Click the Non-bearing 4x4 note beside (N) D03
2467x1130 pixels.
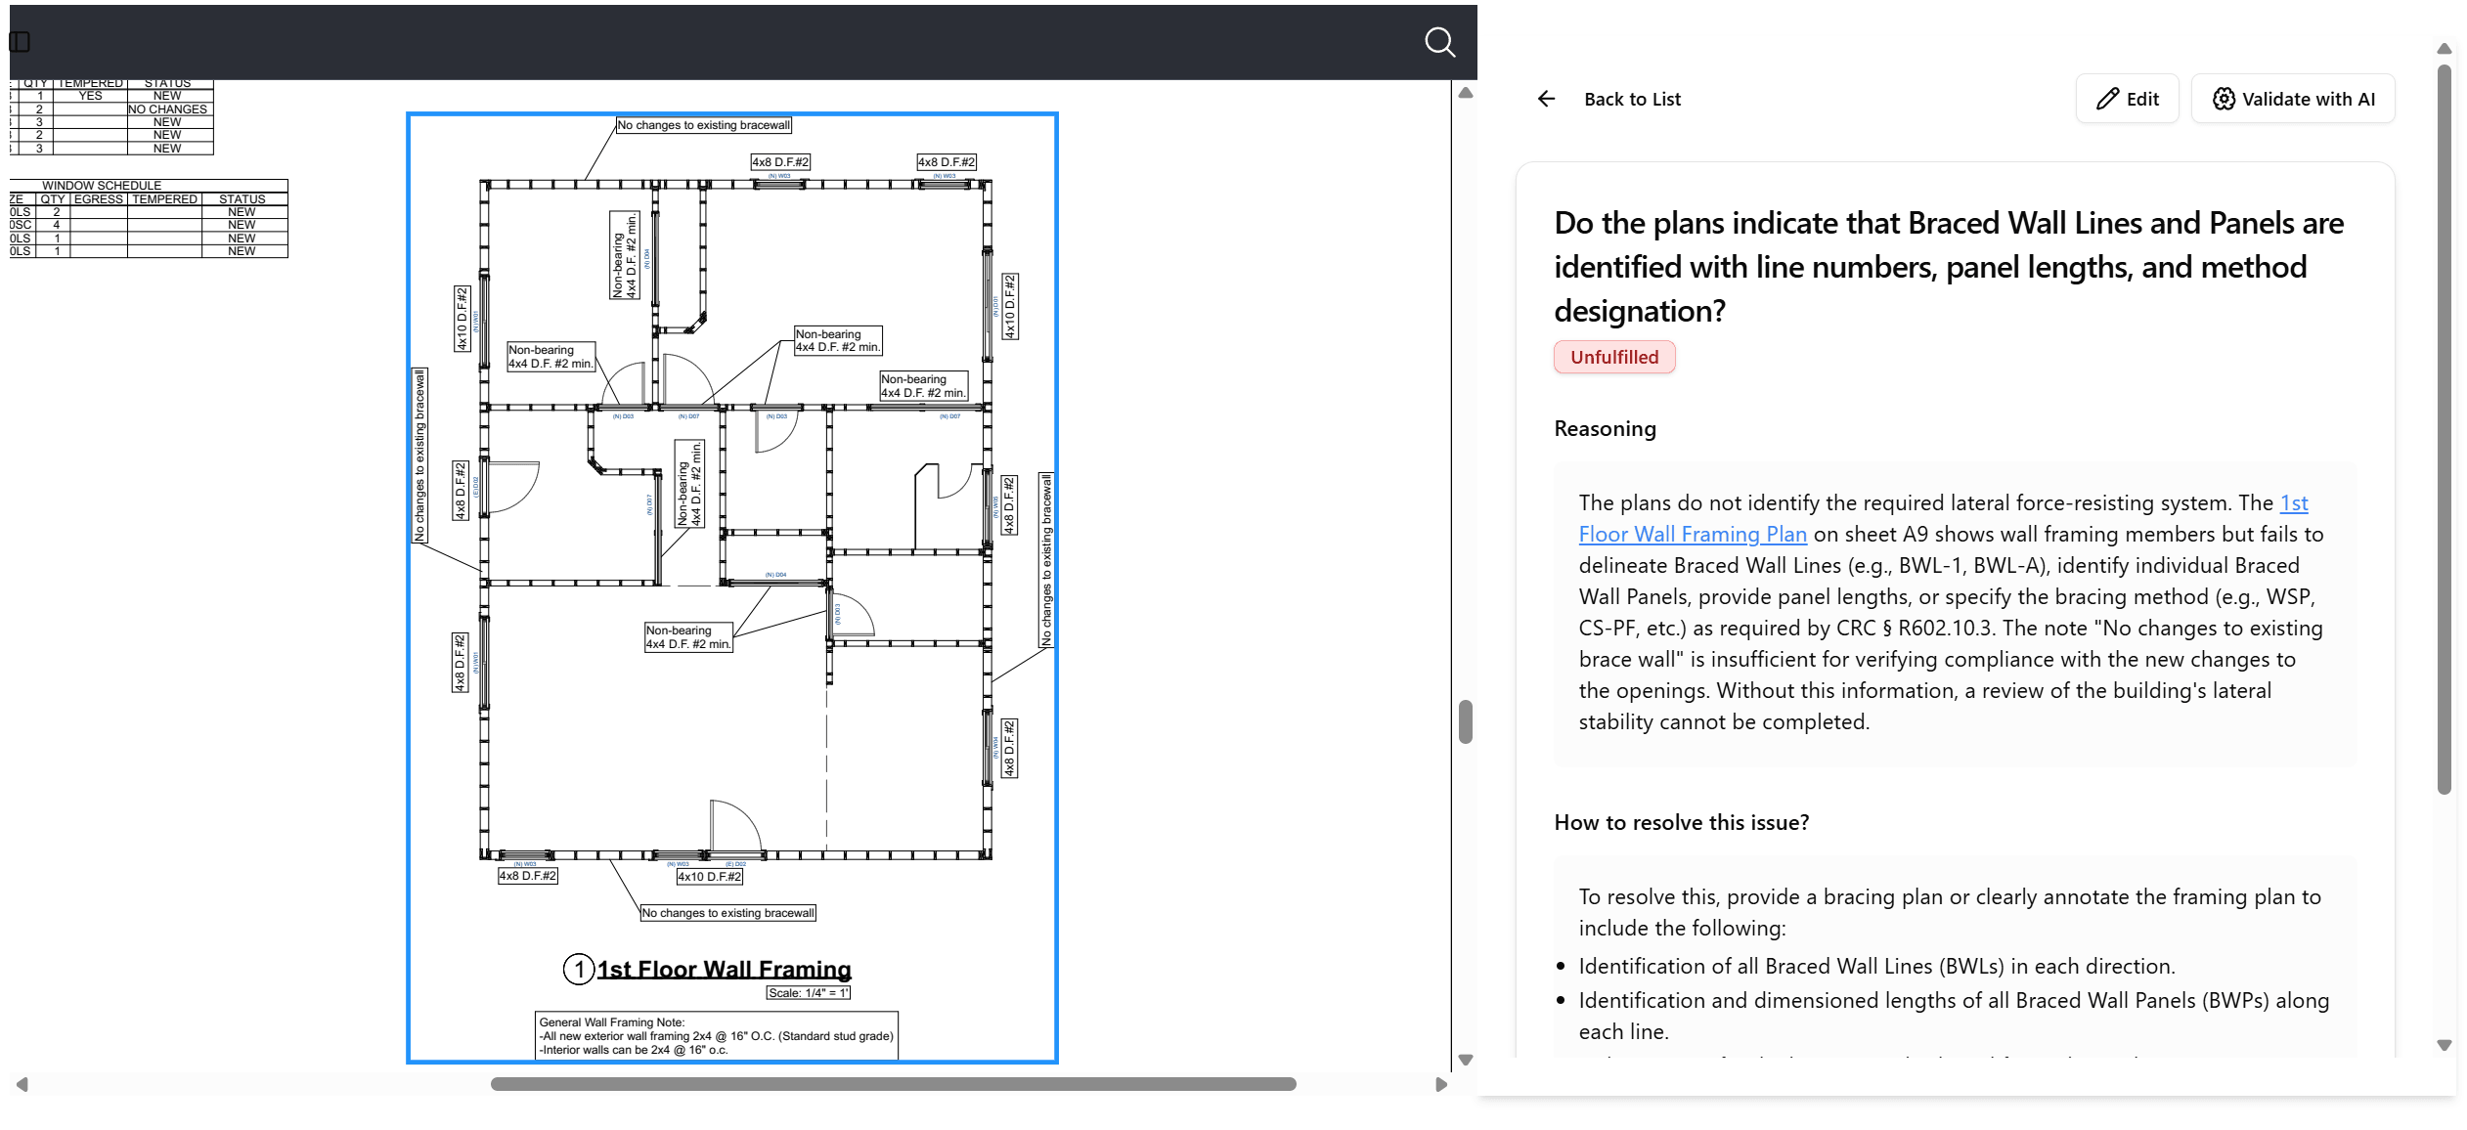click(551, 357)
